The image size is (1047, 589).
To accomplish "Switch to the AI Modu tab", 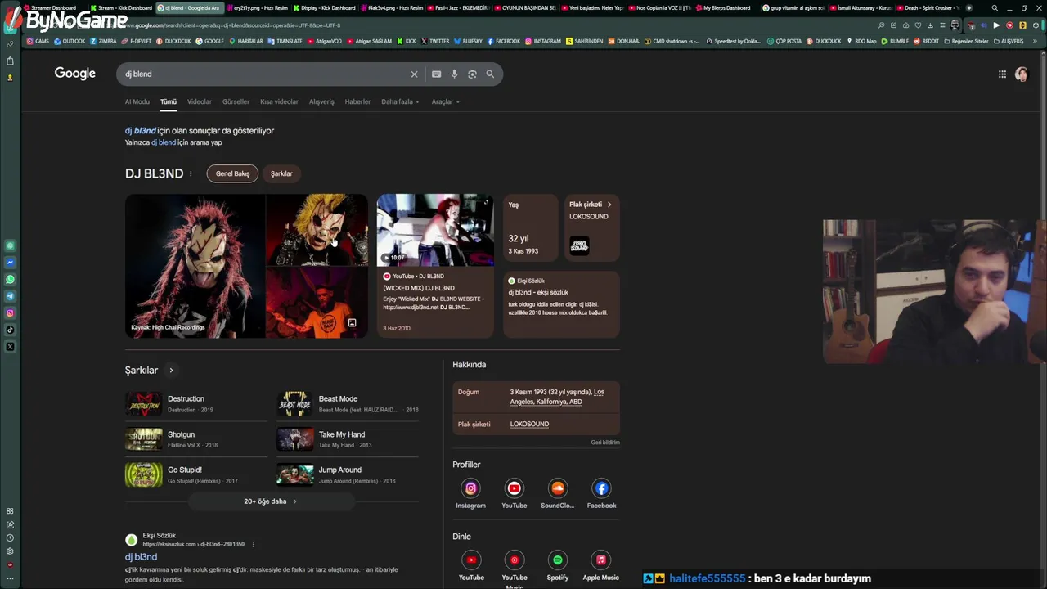I will pyautogui.click(x=137, y=102).
